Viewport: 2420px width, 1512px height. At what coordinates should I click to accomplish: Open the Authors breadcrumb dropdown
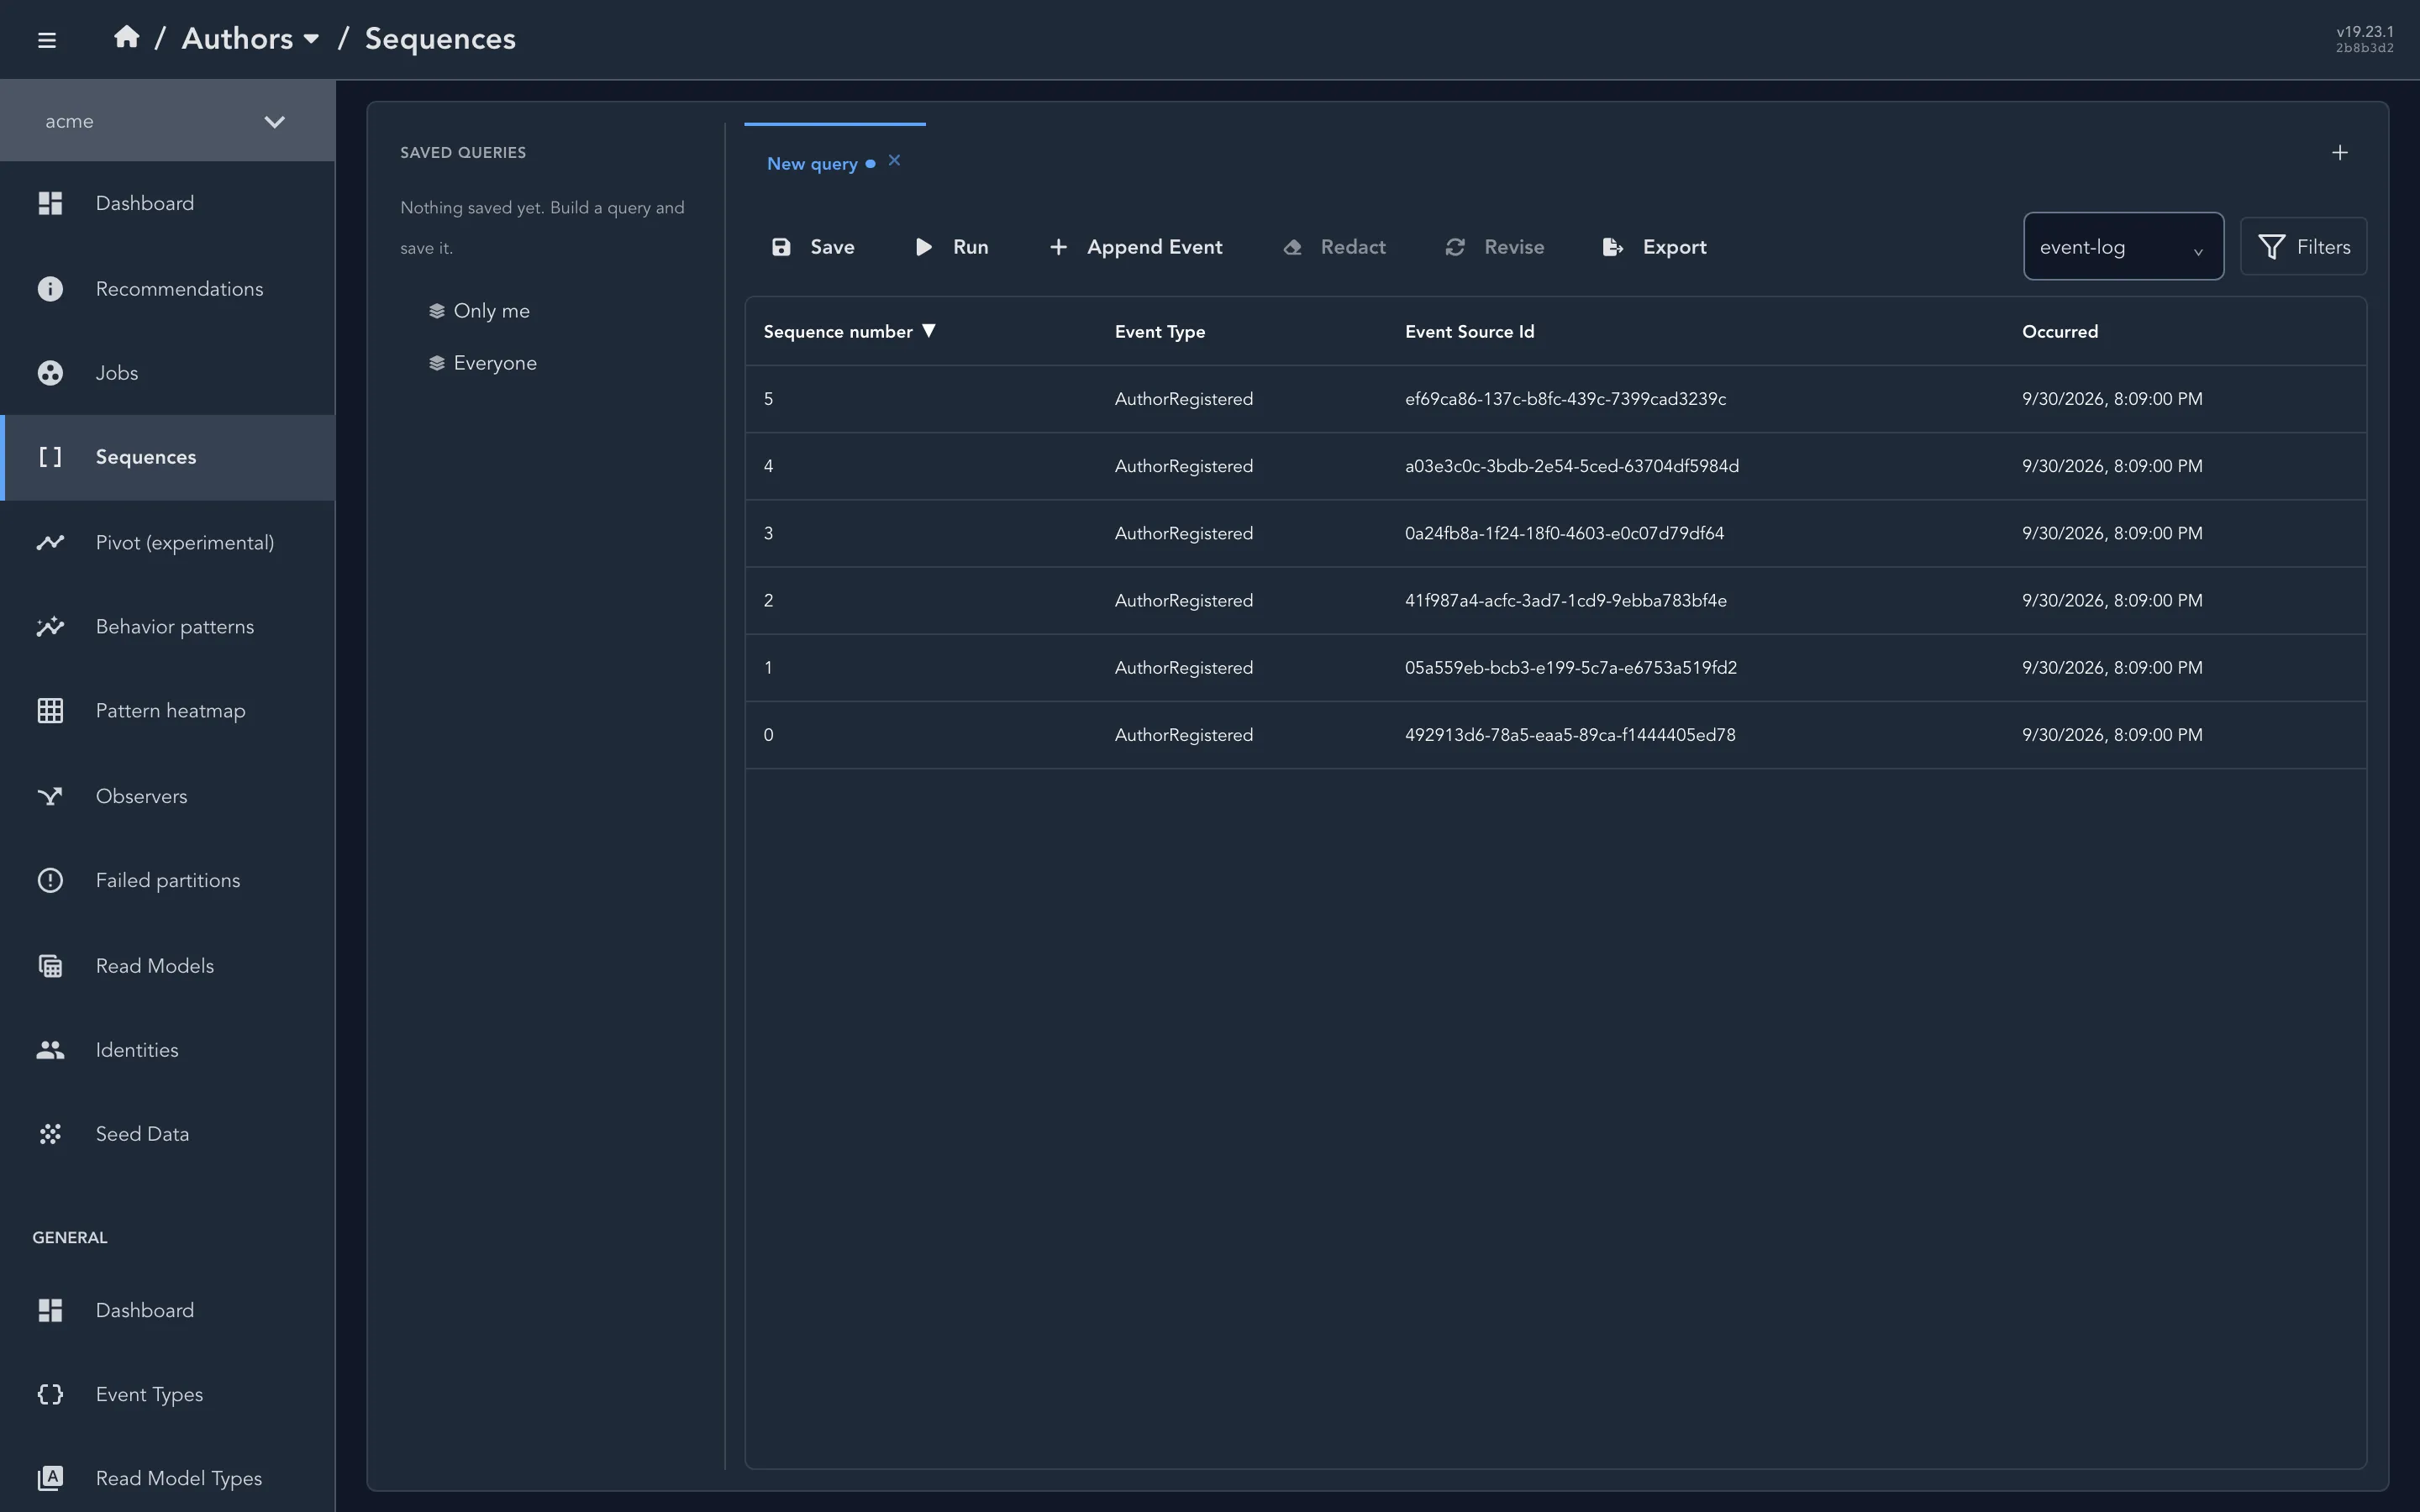250,39
